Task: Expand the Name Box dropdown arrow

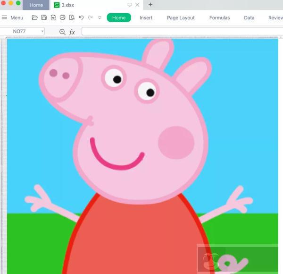Action: tap(42, 31)
